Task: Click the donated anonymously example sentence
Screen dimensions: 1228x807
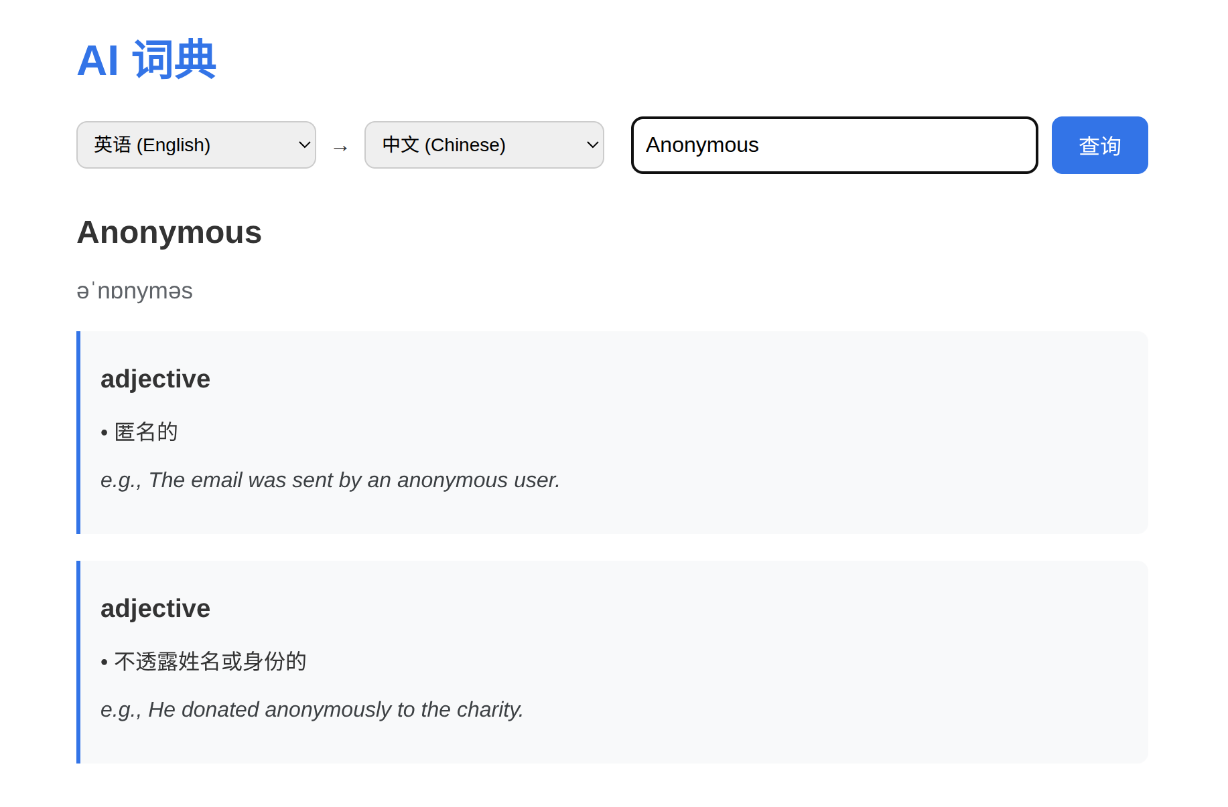Action: [x=312, y=709]
